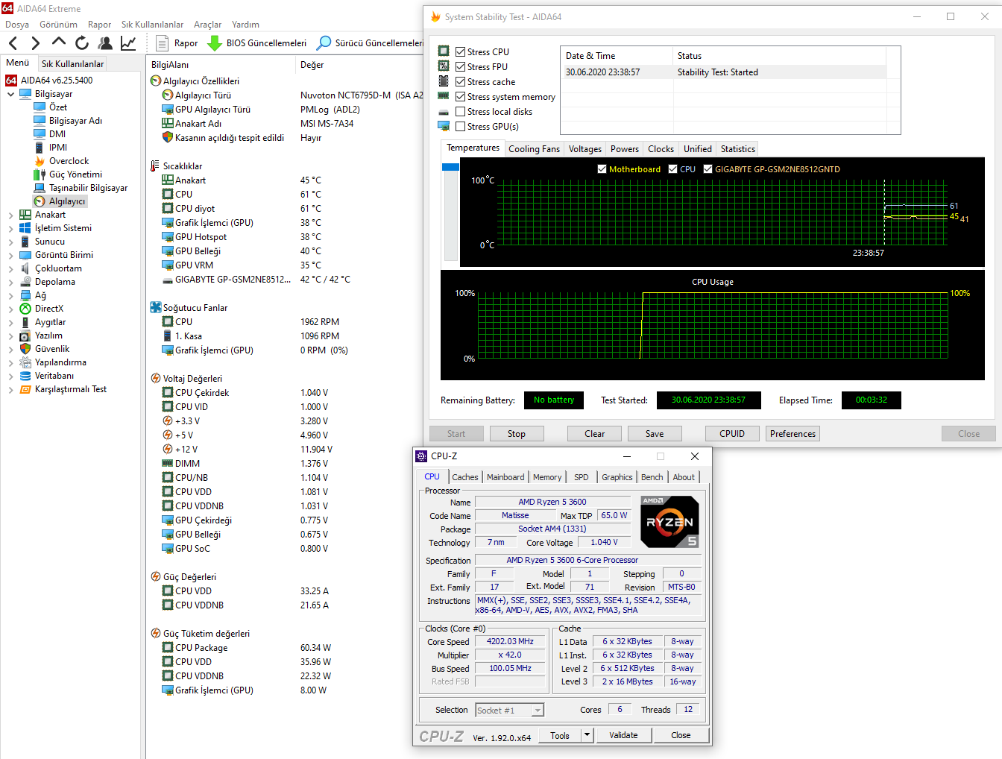The width and height of the screenshot is (1002, 759).
Task: Expand the Depolama tree node
Action: click(x=10, y=282)
